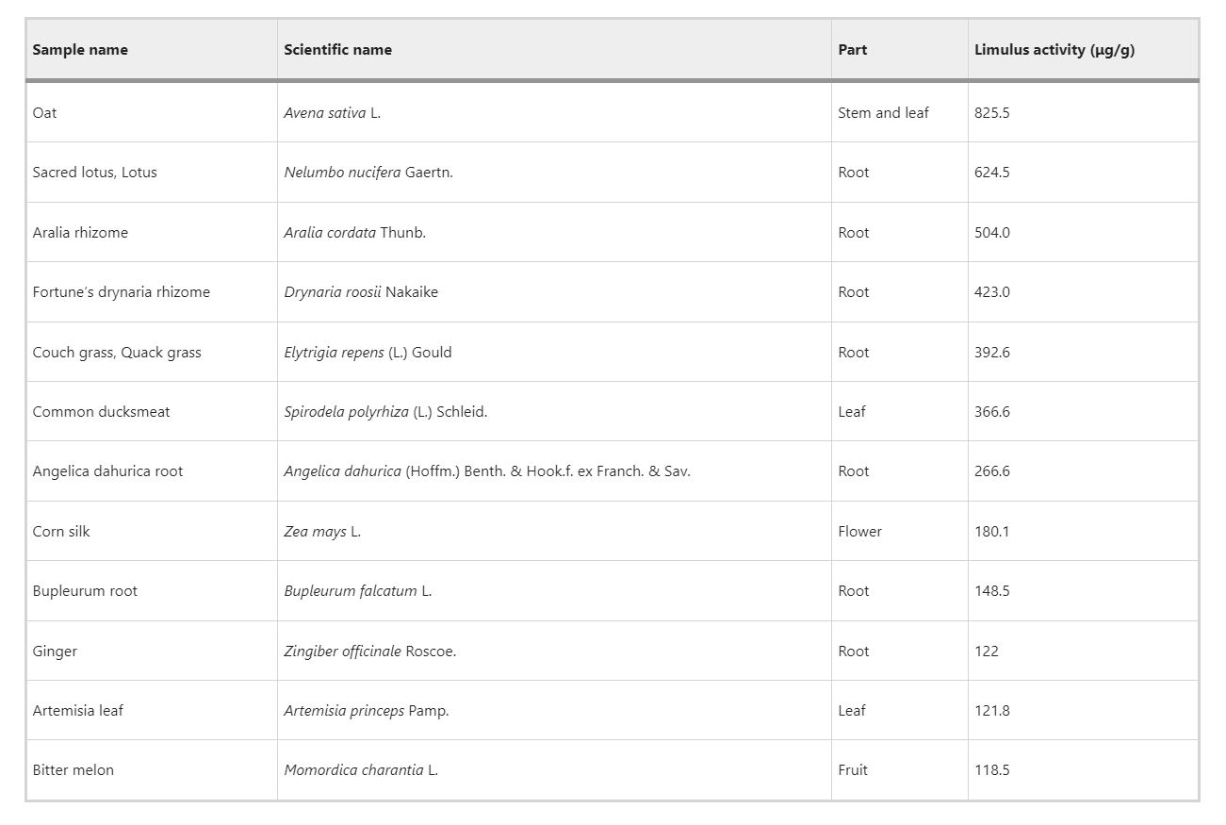This screenshot has height=825, width=1226.
Task: Click the Bupleurum falcatum L. cell
Action: pyautogui.click(x=357, y=591)
